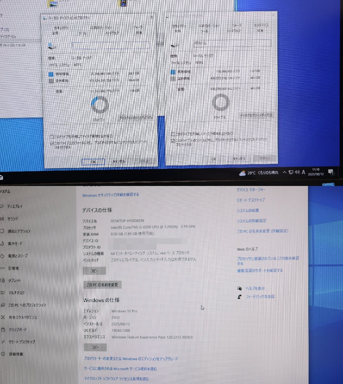The width and height of the screenshot is (343, 384).
Task: Click コピー button under Windows の仕様
Action: point(95,347)
